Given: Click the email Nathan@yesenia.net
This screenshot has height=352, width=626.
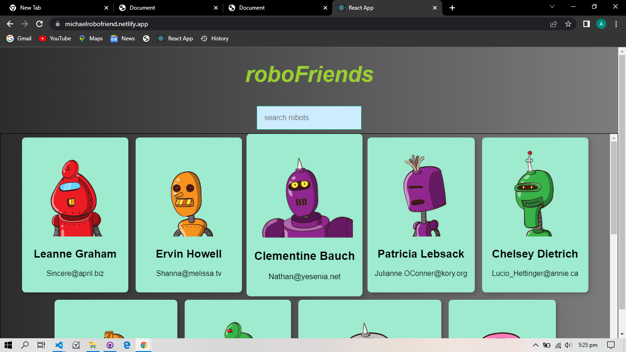Looking at the screenshot, I should tap(305, 277).
